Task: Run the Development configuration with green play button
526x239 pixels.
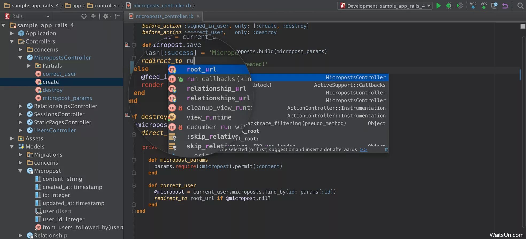Action: click(x=438, y=6)
